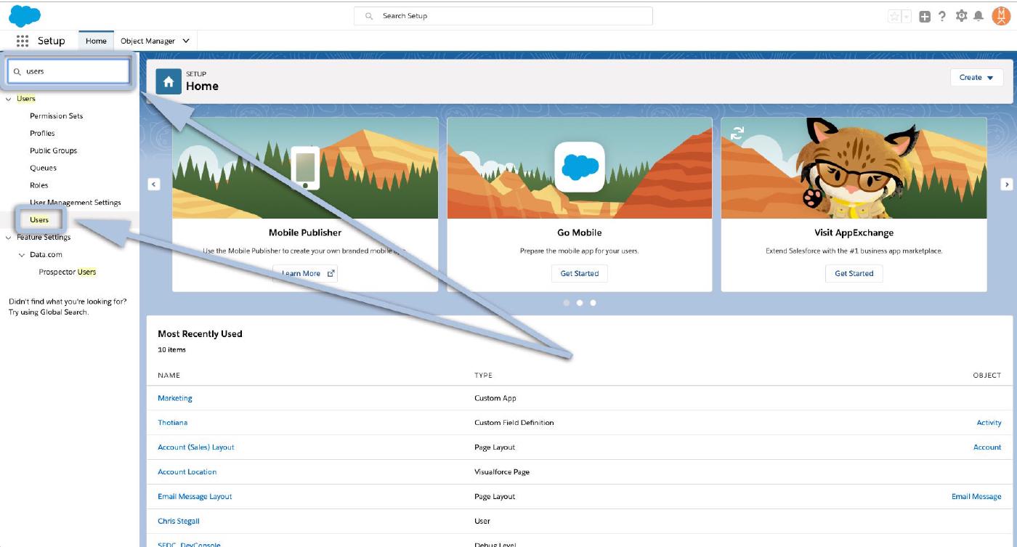The width and height of the screenshot is (1017, 547).
Task: Collapse the Feature Settings tree section
Action: (9, 238)
